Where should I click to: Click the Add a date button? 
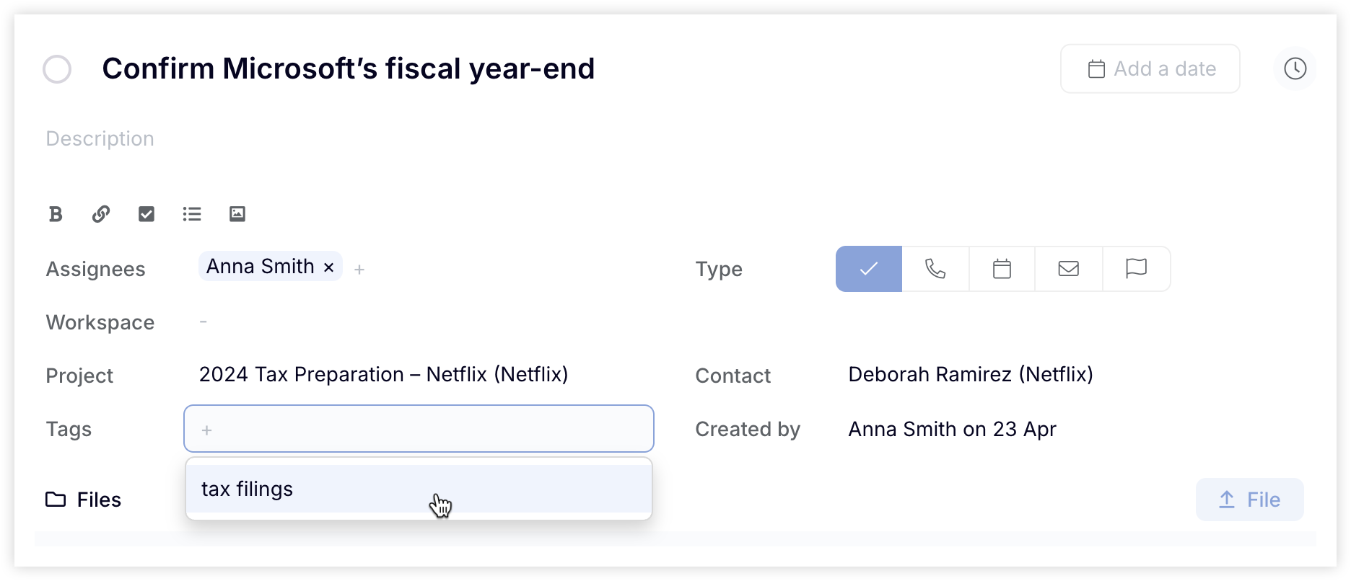1150,68
